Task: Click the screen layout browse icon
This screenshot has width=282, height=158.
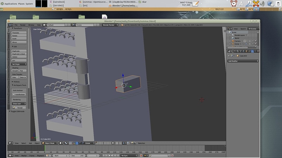Action: (x=44, y=25)
